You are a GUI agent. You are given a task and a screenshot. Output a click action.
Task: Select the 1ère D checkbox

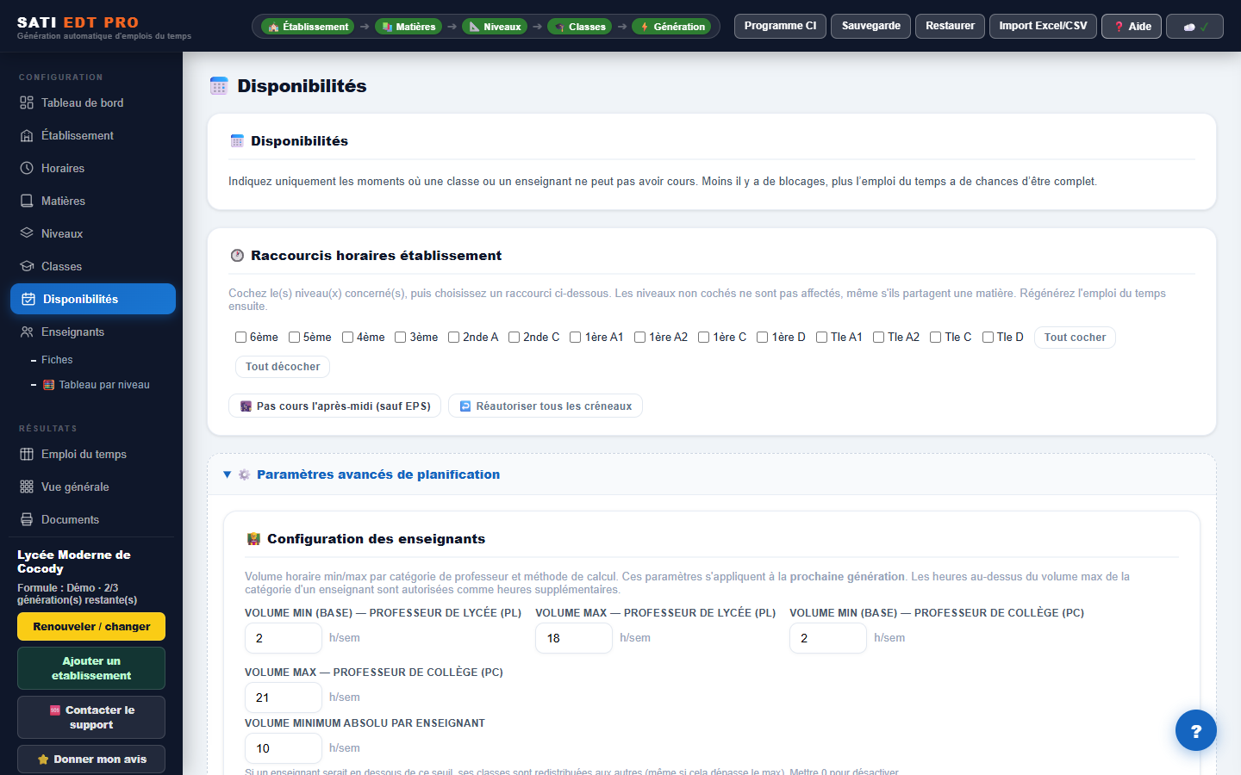[763, 337]
